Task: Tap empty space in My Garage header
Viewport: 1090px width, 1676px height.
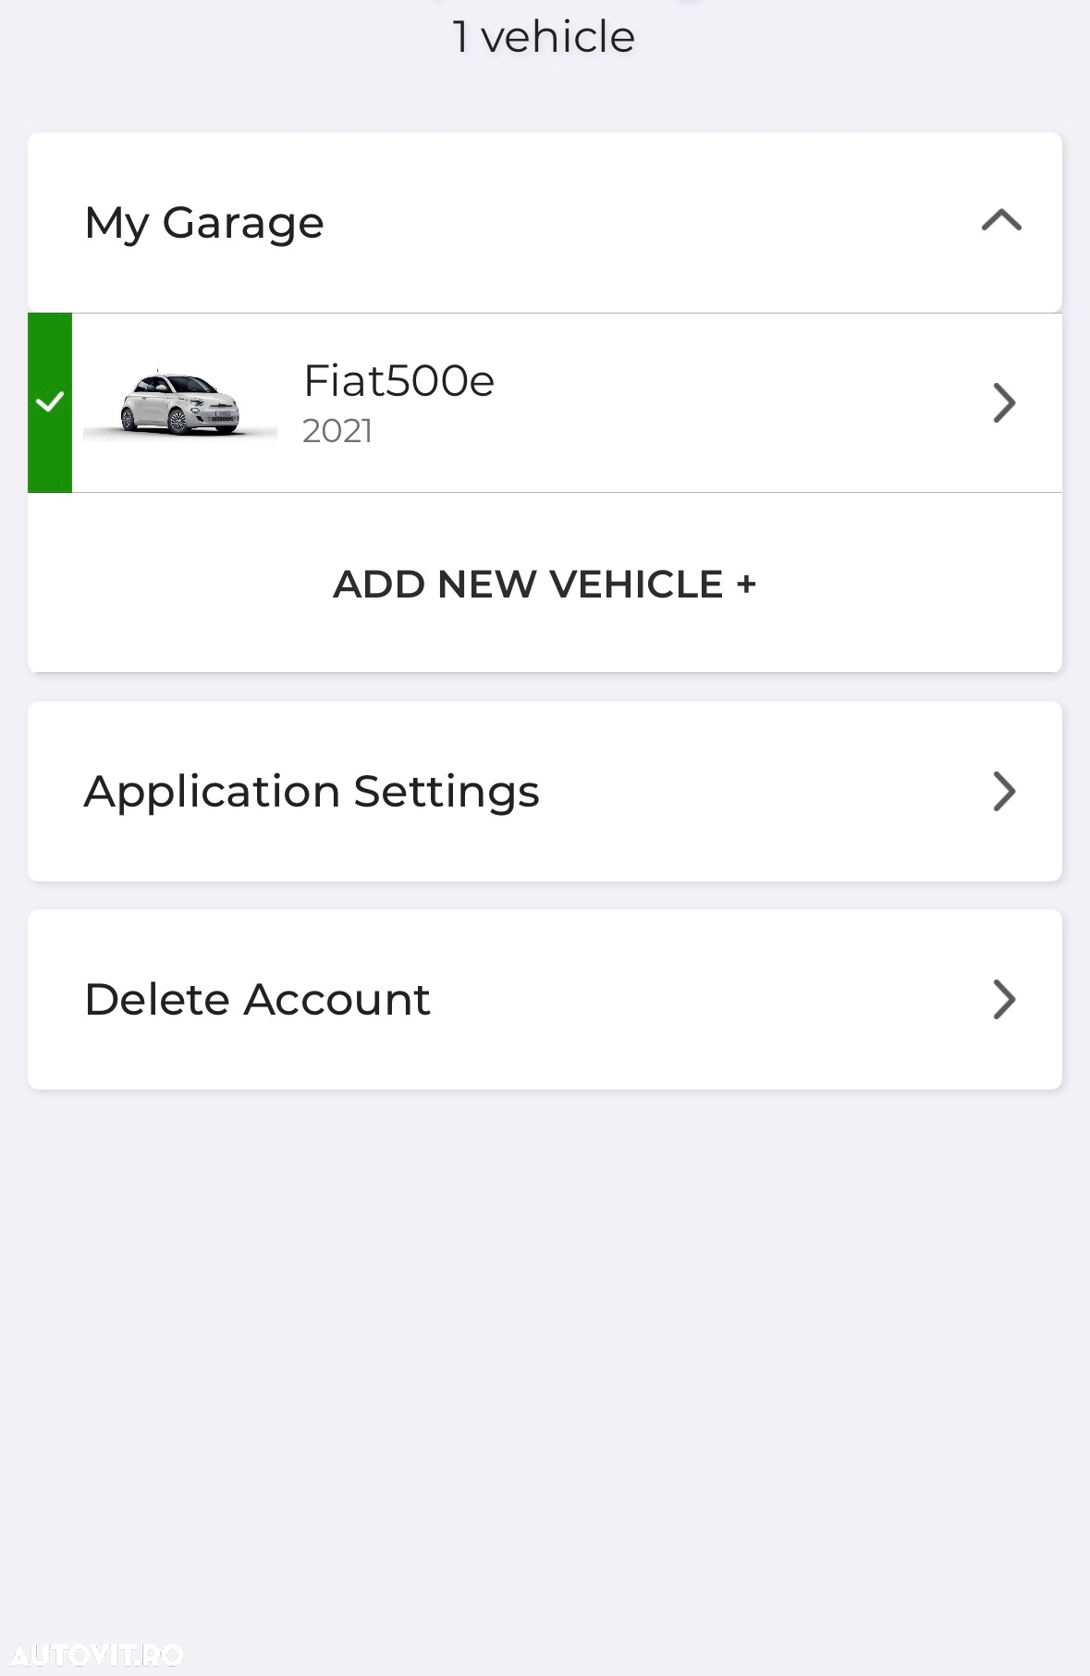Action: (x=647, y=222)
